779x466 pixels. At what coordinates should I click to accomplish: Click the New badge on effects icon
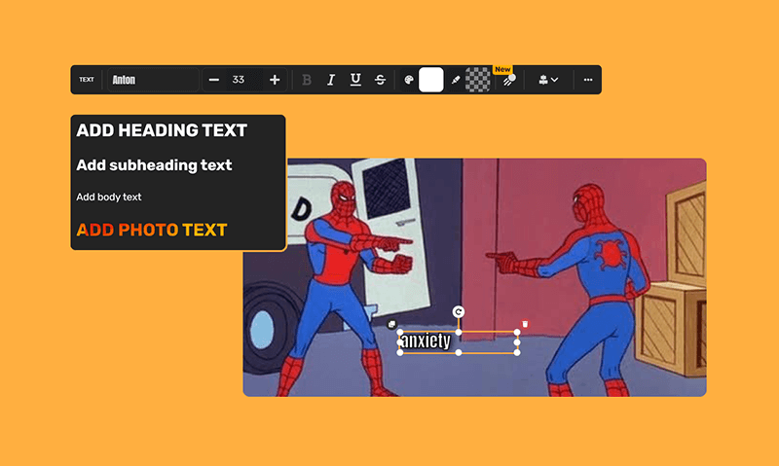point(502,69)
